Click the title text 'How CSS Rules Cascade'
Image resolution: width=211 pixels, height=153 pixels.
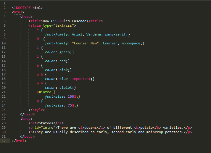click(65, 21)
